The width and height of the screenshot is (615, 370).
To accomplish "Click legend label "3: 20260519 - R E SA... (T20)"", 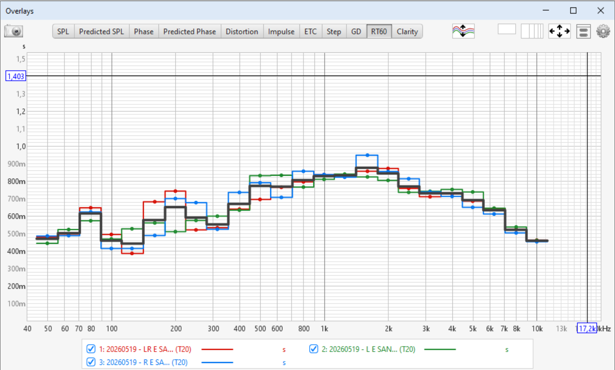I will (143, 362).
